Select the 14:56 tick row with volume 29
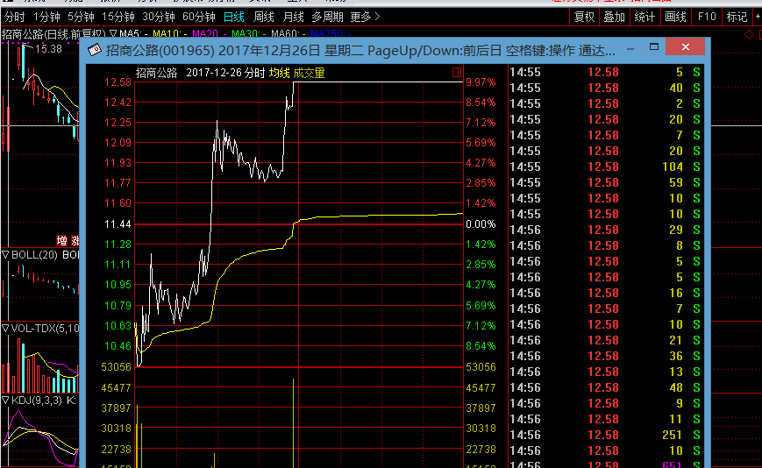Viewport: 762px width, 468px height. (605, 230)
